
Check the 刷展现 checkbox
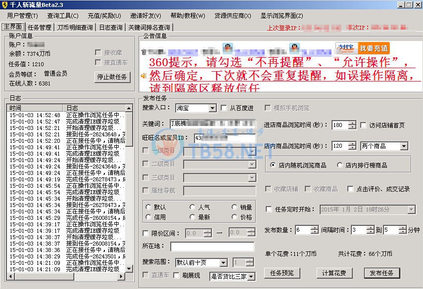tap(176, 275)
